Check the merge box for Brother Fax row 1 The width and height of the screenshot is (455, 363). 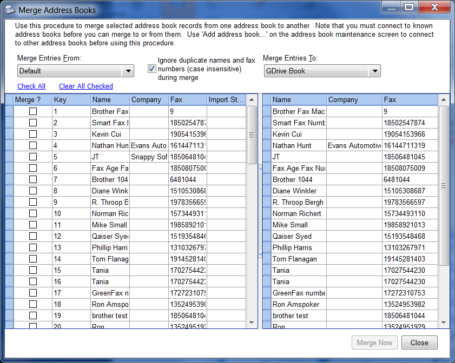tap(33, 111)
